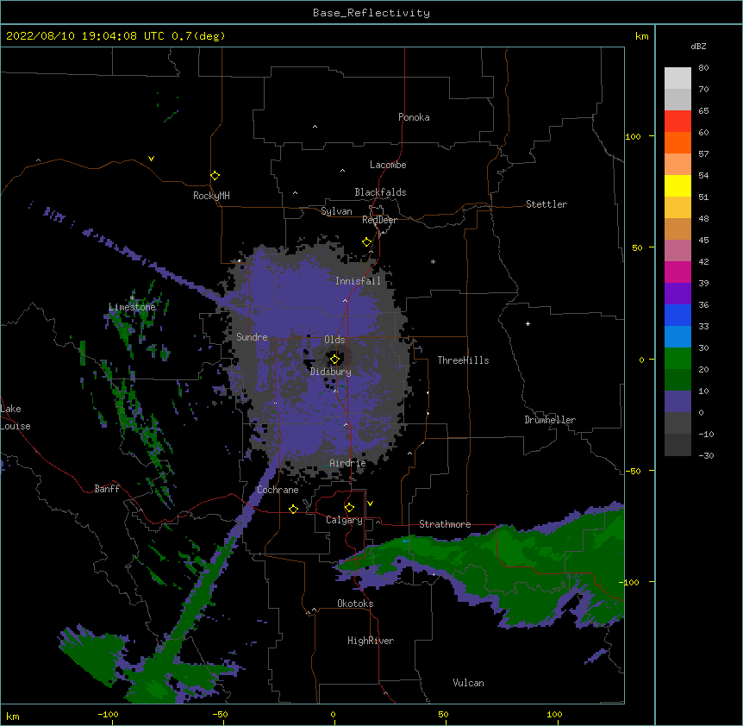
Task: Click the Ponoka city label
Action: tap(414, 117)
